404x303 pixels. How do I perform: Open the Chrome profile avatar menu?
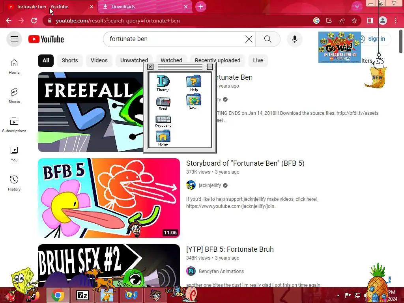click(x=383, y=21)
